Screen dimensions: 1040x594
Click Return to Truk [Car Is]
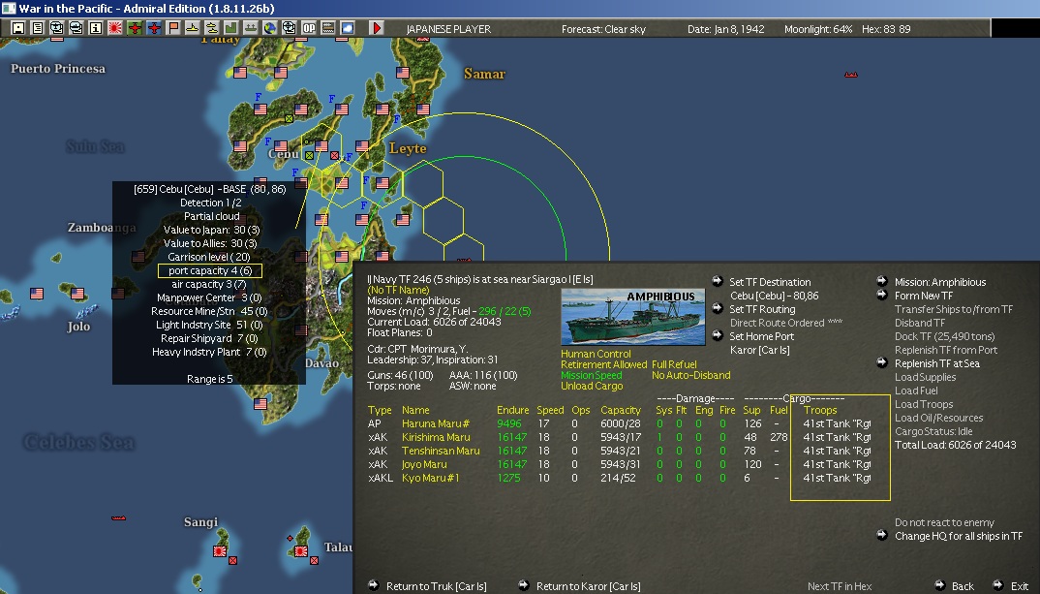(x=436, y=586)
